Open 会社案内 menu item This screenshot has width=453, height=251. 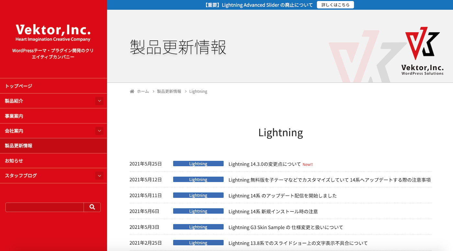click(47, 131)
